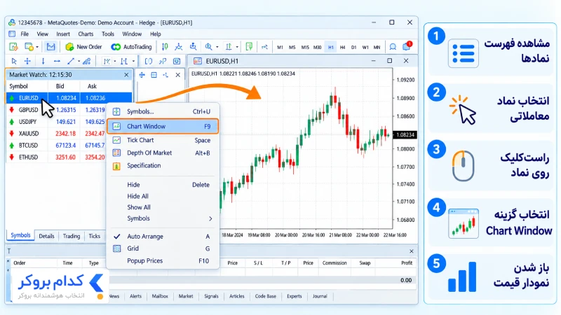Expand the Symbols submenu arrow
The height and width of the screenshot is (315, 561).
pyautogui.click(x=210, y=218)
